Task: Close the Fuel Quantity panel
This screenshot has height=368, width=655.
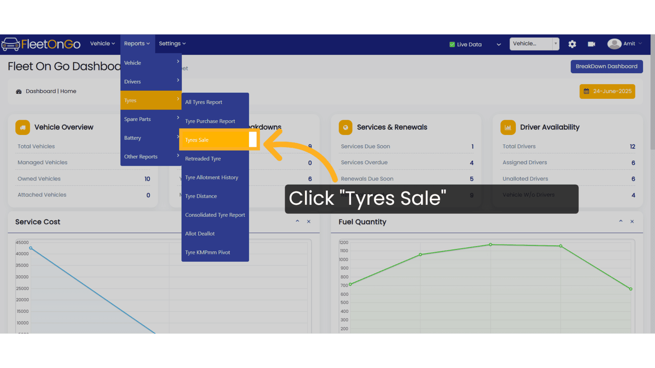Action: tap(632, 222)
